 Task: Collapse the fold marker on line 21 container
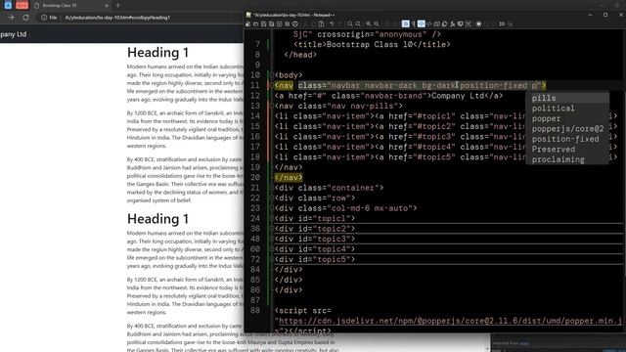[x=272, y=188]
